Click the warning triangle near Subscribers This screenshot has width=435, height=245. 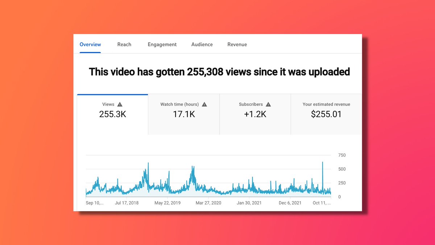point(268,104)
